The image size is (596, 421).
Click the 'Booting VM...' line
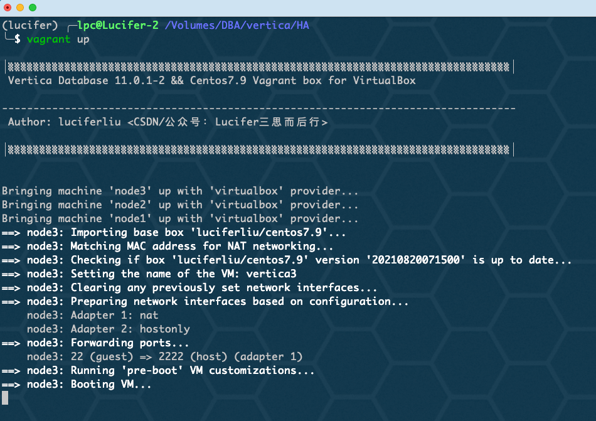pos(77,384)
